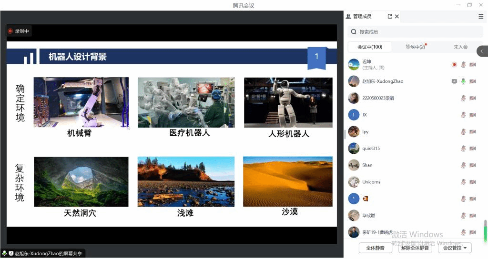Click the camera icon for 2220500023梁娟
Viewport: 488px width, 259px height.
[472, 98]
